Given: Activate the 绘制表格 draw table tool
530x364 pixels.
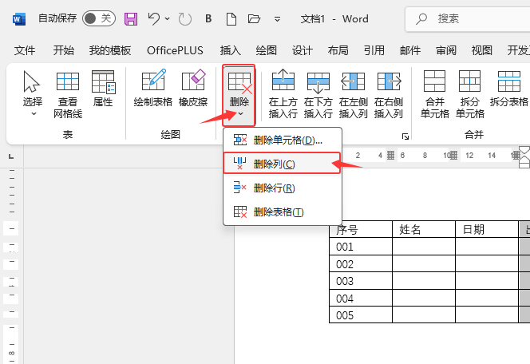Looking at the screenshot, I should pos(153,89).
